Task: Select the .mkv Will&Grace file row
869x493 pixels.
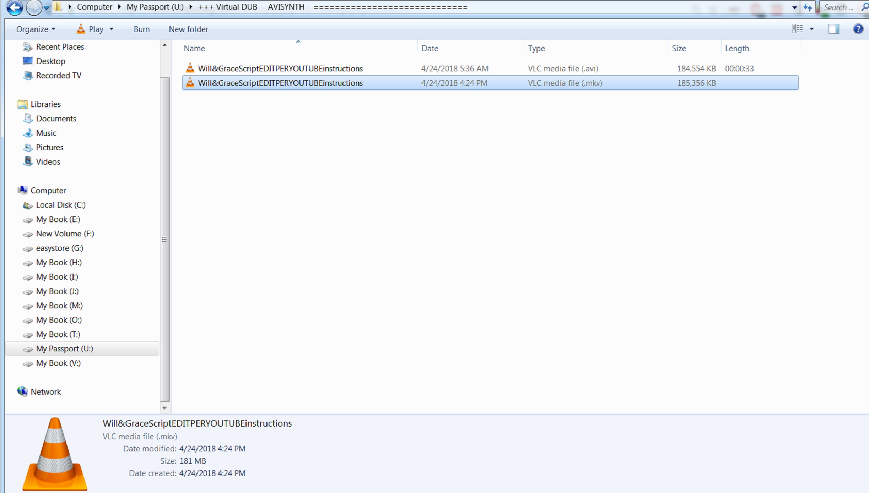Action: [280, 83]
